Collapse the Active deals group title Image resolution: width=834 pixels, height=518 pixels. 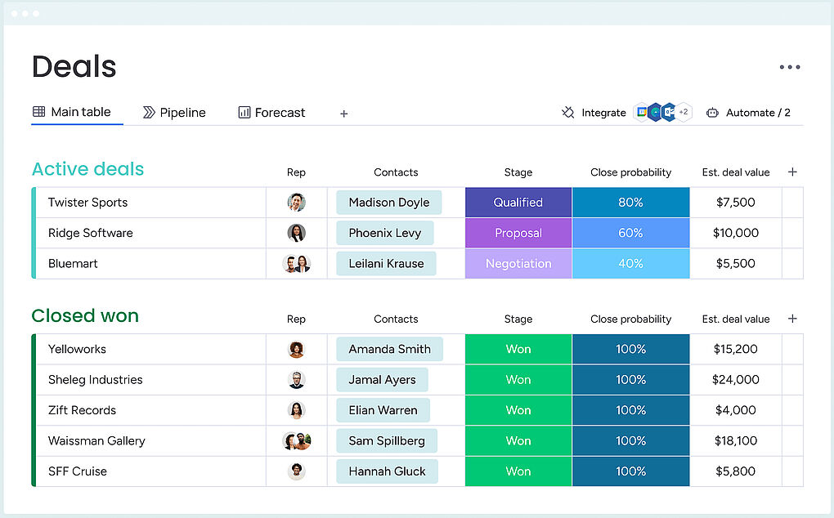[87, 169]
